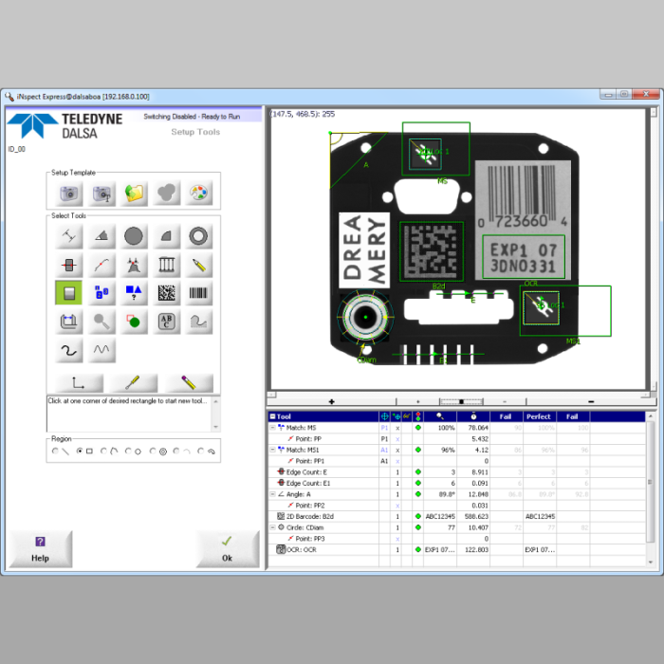
Task: Choose the circle region radio button
Action: coord(128,451)
